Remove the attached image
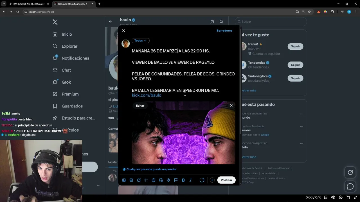 (231, 105)
